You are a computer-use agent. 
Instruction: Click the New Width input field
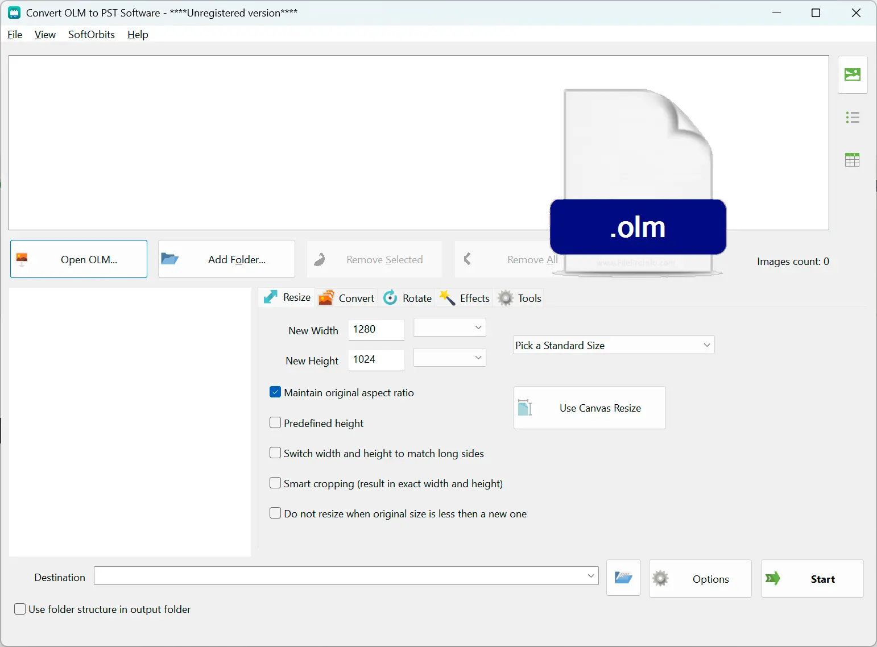(x=376, y=330)
